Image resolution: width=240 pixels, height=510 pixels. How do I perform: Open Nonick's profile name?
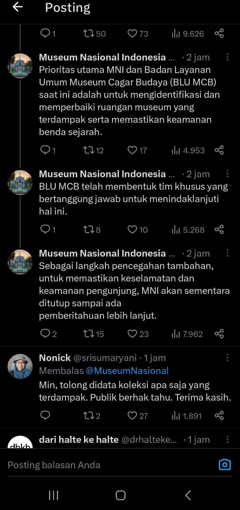point(55,358)
